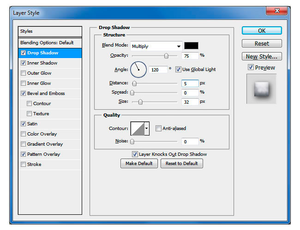Toggle the Drop Shadow checkbox
The width and height of the screenshot is (300, 230).
(x=24, y=53)
